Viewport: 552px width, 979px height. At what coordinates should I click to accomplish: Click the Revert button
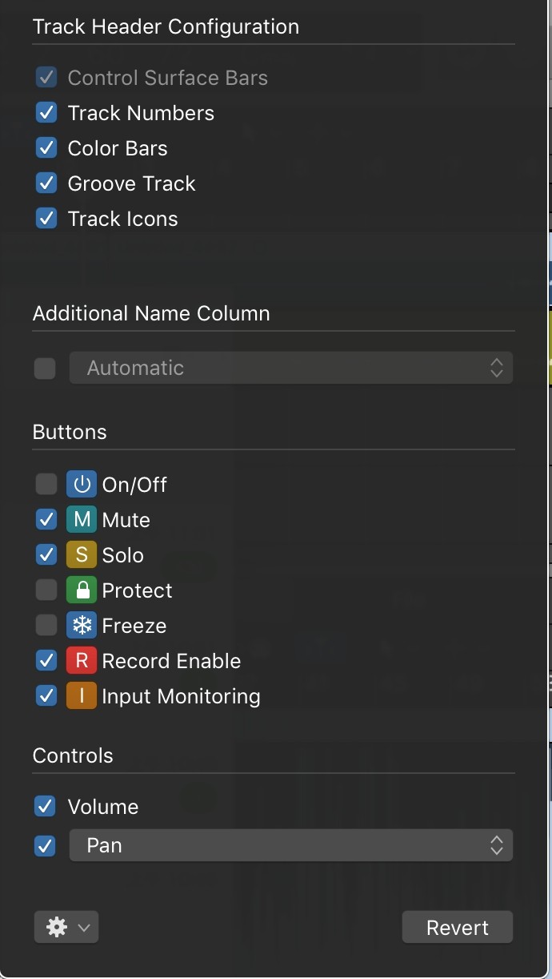(458, 928)
